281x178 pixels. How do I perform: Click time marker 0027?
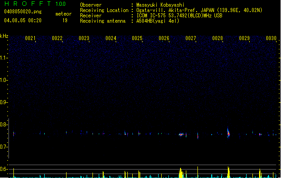191,38
